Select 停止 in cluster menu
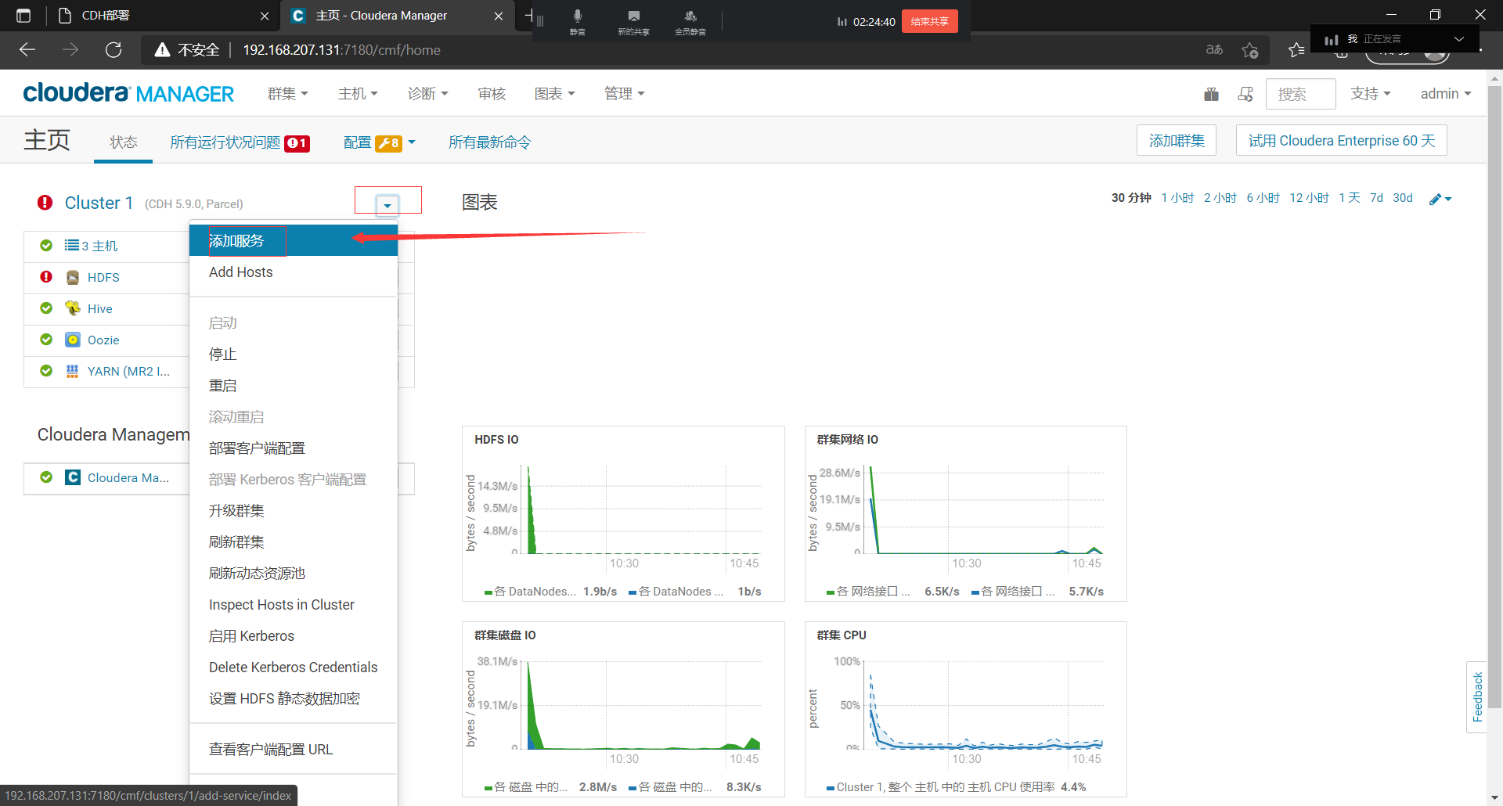 tap(294, 354)
